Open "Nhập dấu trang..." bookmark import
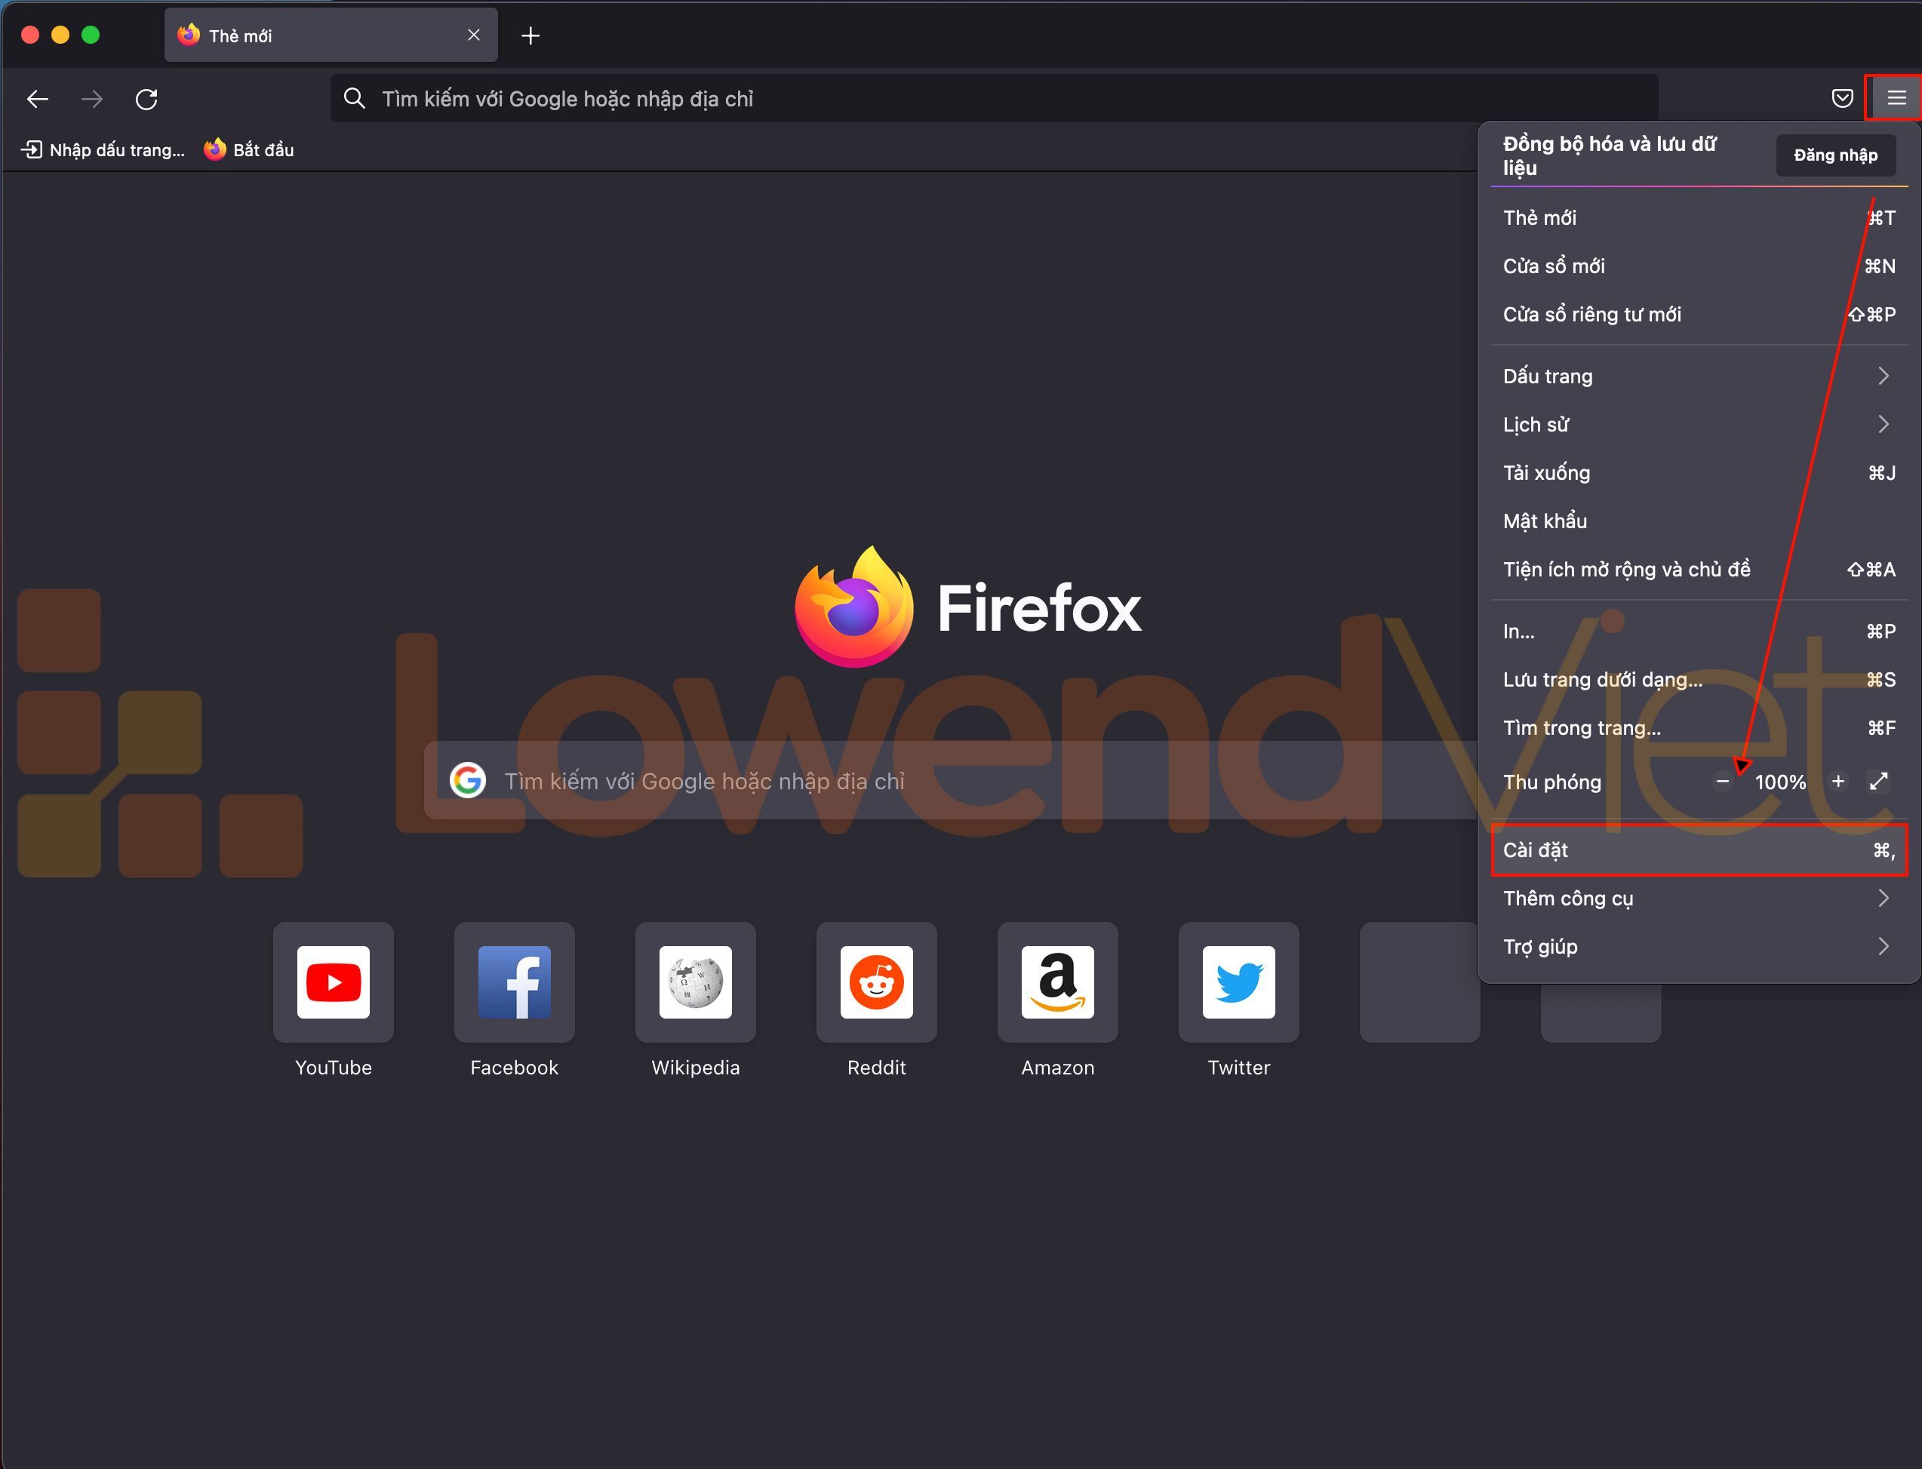 (103, 149)
